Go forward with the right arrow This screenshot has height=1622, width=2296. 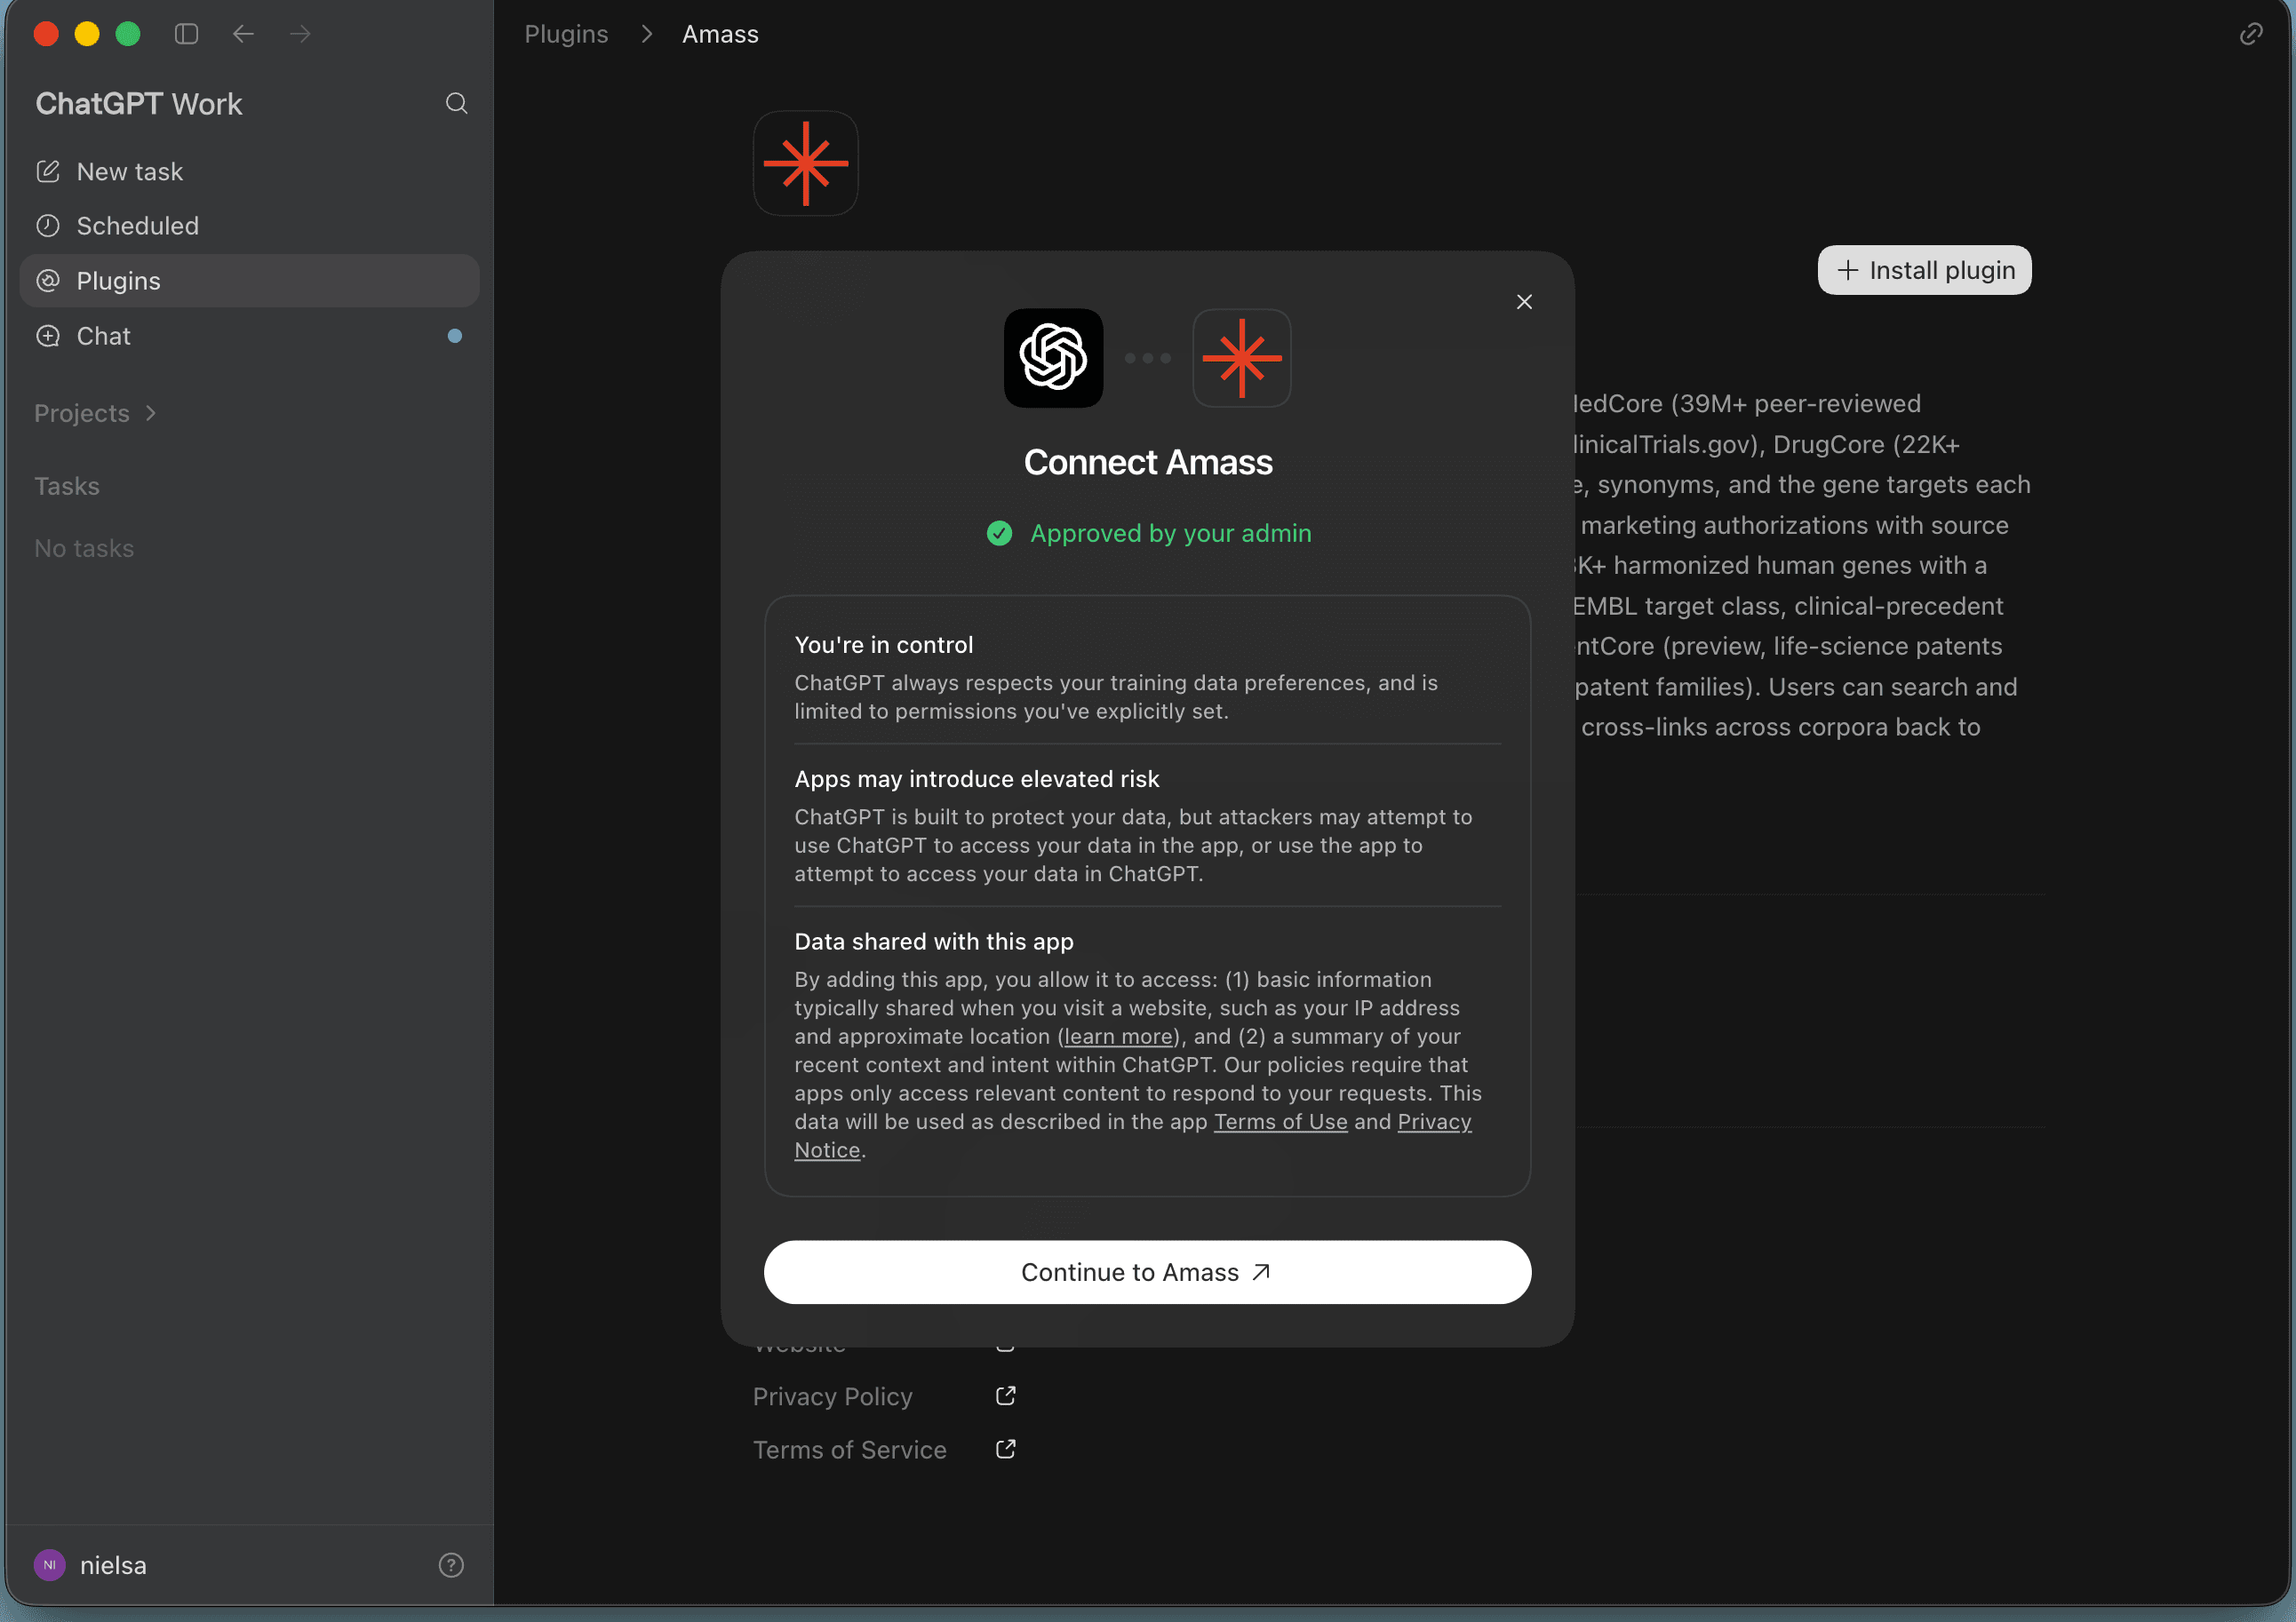coord(300,34)
